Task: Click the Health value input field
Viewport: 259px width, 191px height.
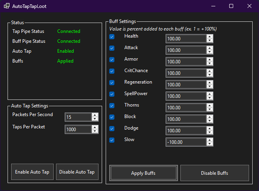Action: 186,39
